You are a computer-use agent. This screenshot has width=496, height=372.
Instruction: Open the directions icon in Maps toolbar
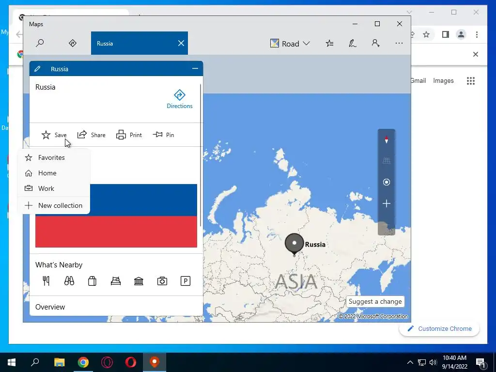(x=73, y=43)
